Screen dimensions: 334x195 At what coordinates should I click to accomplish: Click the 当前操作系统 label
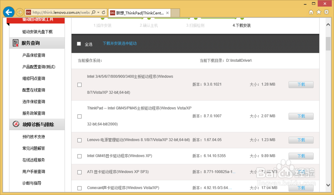[90, 61]
